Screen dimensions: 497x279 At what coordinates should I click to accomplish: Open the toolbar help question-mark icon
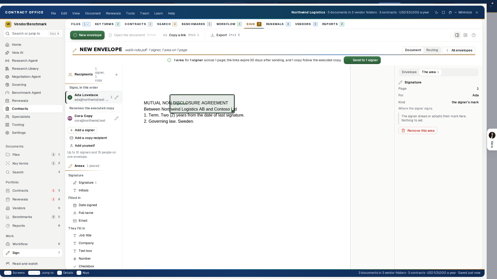tap(474, 35)
